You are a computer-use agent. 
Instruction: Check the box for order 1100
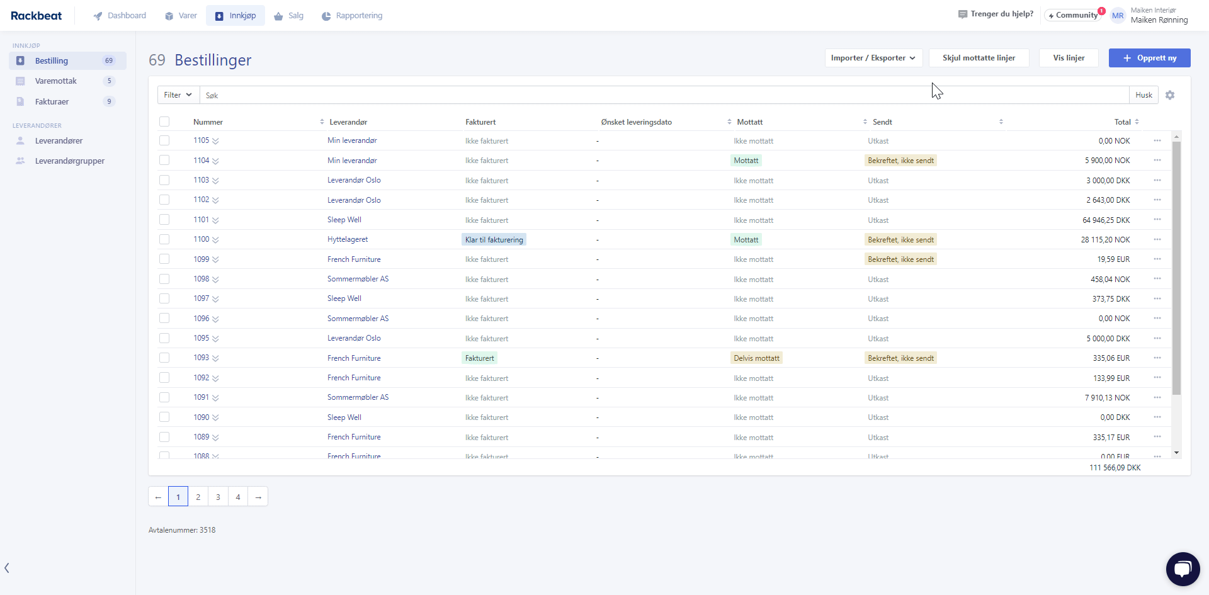(x=164, y=239)
